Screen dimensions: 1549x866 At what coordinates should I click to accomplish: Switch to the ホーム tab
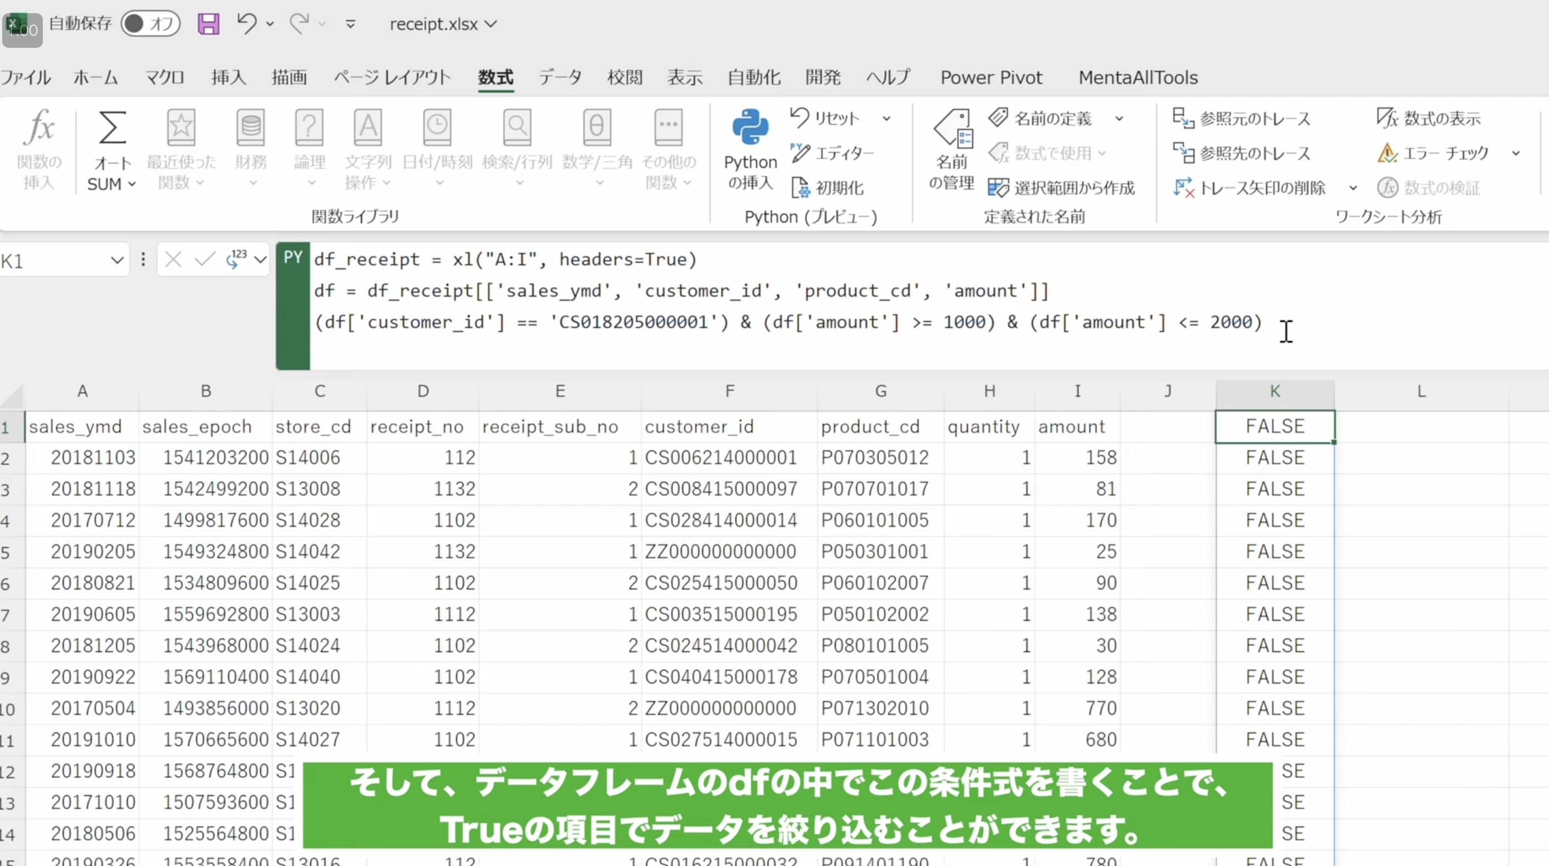click(96, 77)
